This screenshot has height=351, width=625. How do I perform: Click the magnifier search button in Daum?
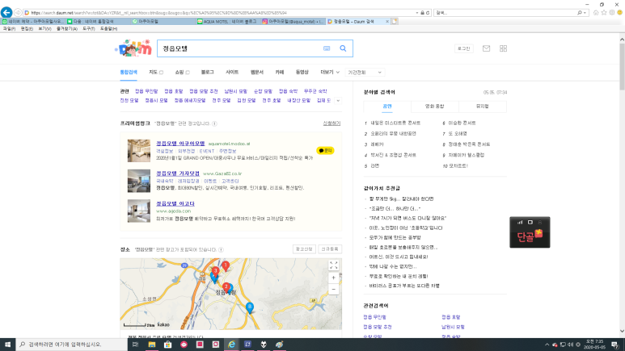click(343, 48)
